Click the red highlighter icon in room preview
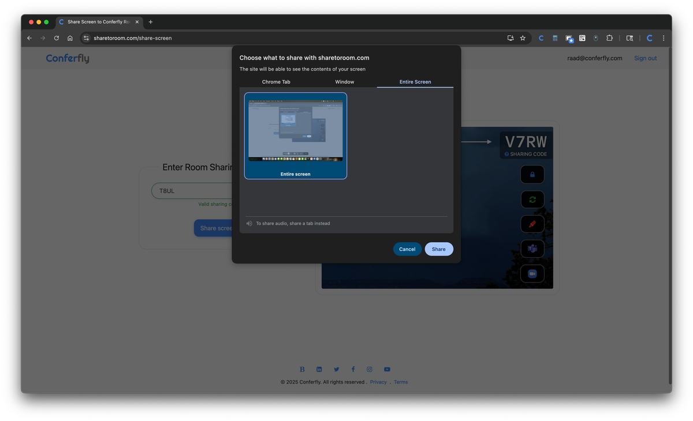Screen dimensions: 693x421 [532, 224]
